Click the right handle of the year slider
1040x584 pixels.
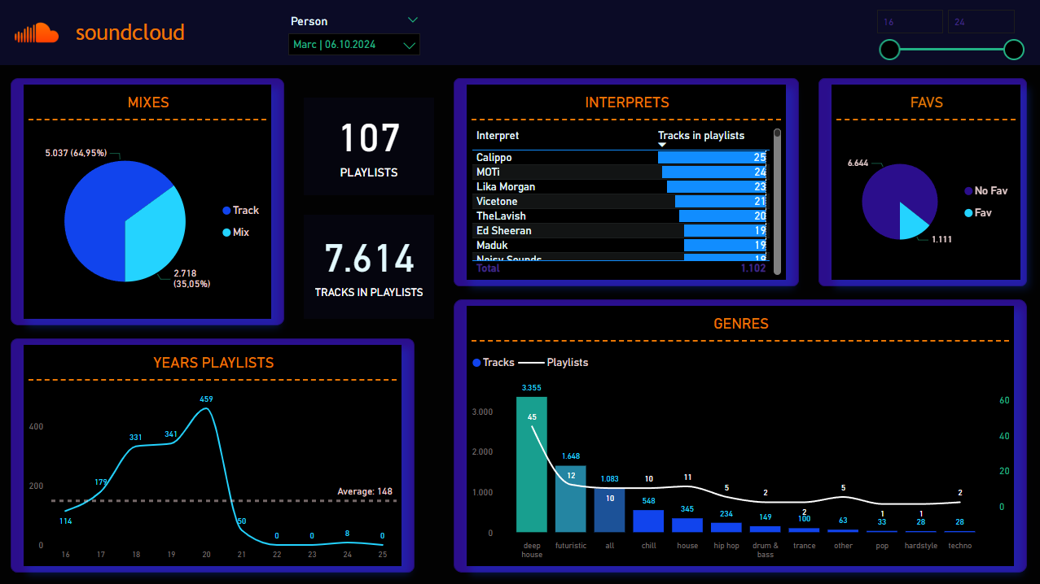(1014, 50)
